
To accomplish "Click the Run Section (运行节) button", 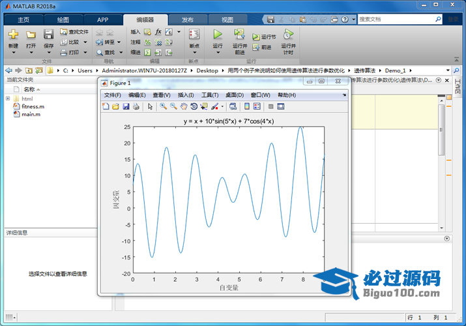I will click(x=264, y=37).
